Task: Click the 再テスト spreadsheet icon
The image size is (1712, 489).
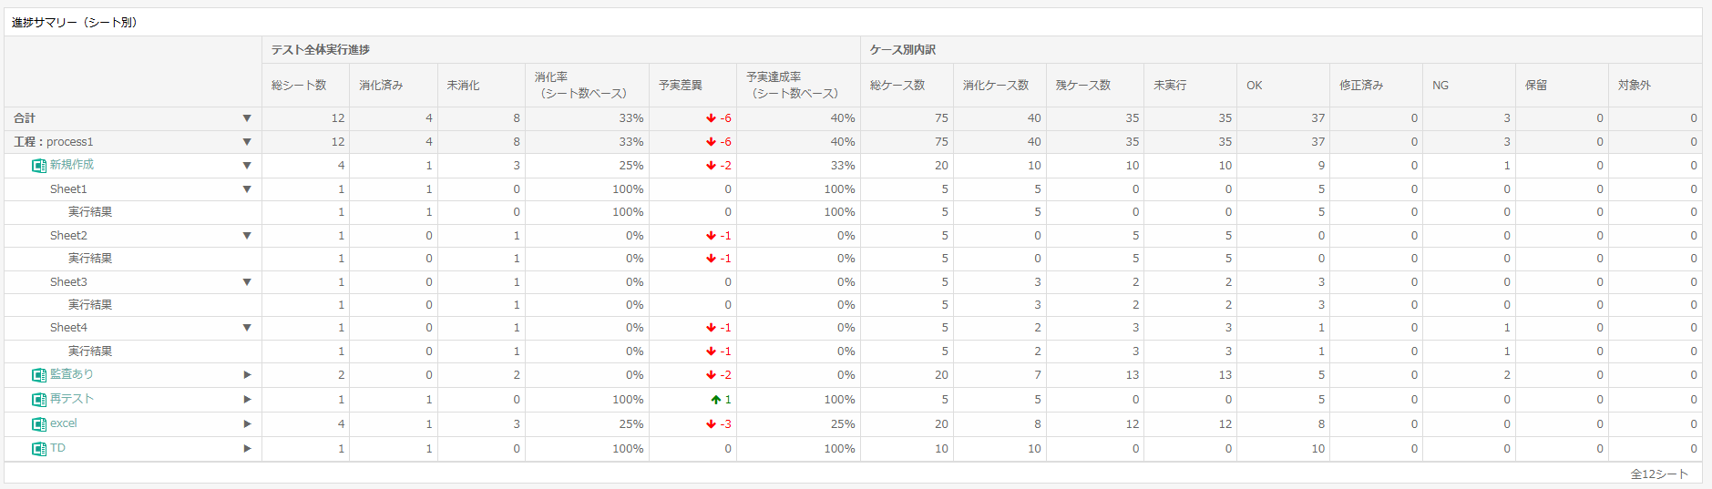Action: pyautogui.click(x=39, y=400)
